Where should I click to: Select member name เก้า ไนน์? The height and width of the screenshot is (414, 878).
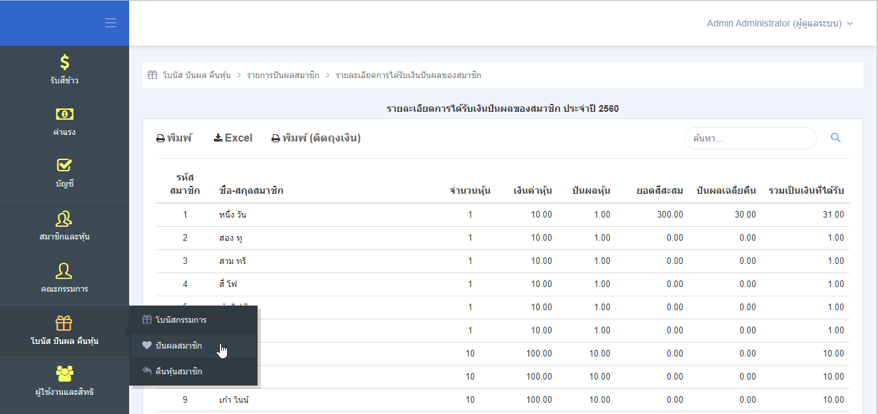[233, 400]
